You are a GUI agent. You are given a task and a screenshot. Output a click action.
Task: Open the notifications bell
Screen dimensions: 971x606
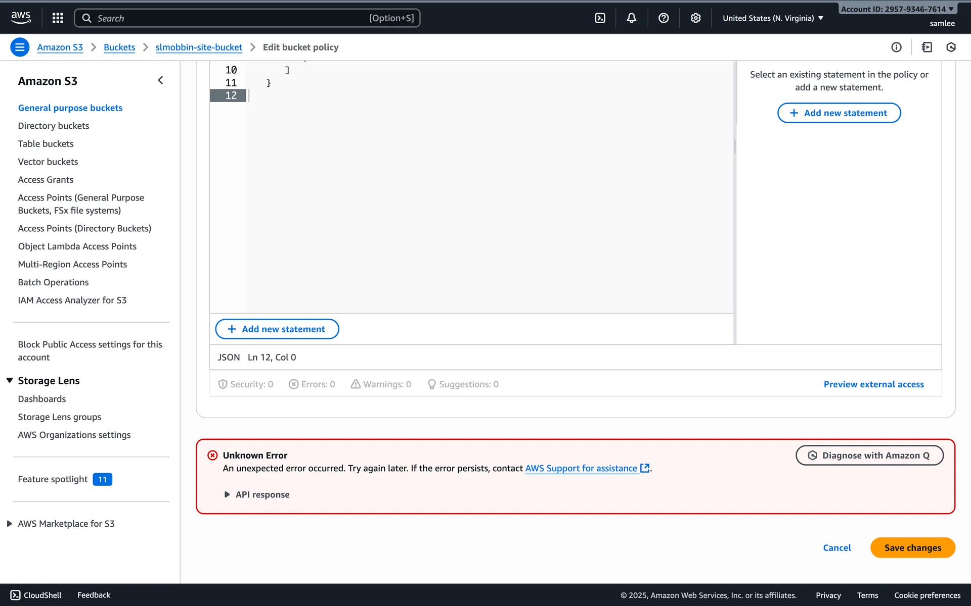[x=631, y=18]
